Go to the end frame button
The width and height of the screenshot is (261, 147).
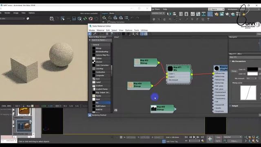[202, 137]
